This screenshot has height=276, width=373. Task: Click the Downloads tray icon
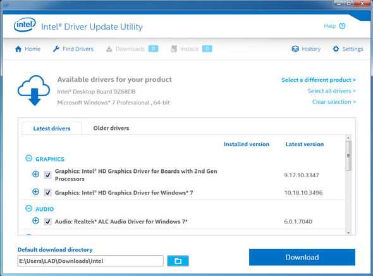(109, 49)
